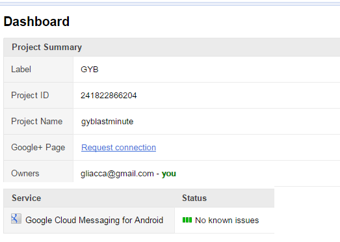Click the Dashboard page heading
The image size is (340, 242).
click(x=36, y=21)
